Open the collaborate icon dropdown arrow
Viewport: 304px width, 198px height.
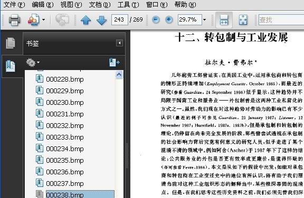point(43,19)
